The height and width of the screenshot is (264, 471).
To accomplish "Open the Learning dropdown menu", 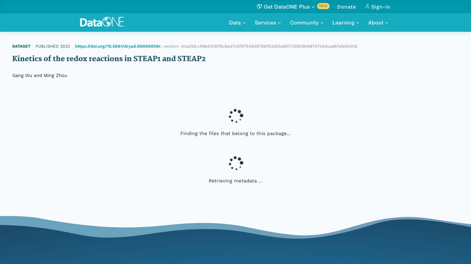I will 346,23.
